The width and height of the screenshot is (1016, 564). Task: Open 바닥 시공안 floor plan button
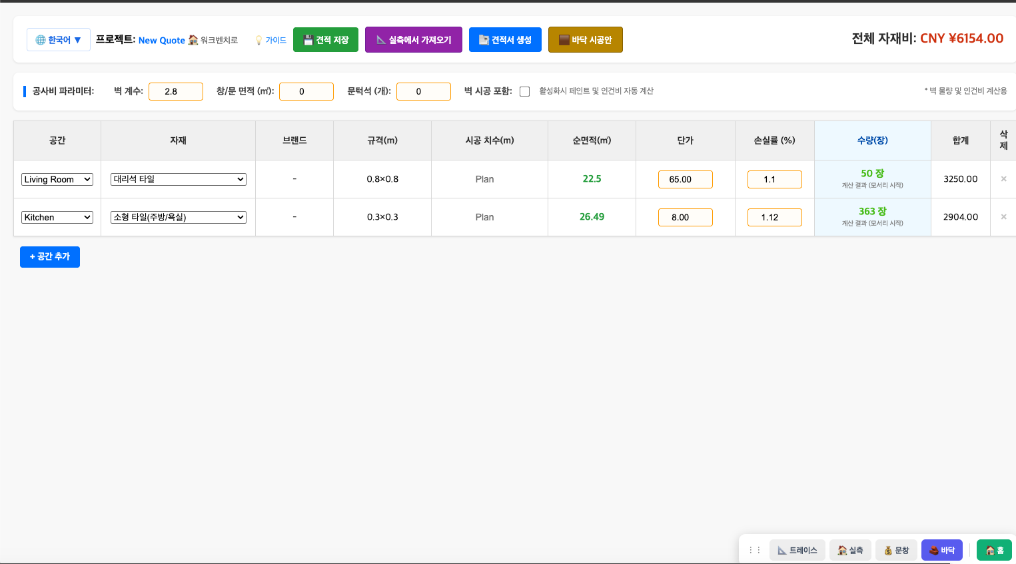[586, 40]
